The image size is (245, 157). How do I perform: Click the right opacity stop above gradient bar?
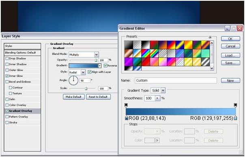(235, 105)
